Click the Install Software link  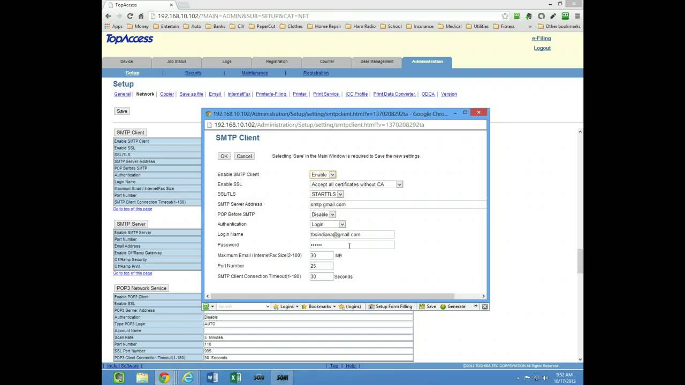[123, 366]
